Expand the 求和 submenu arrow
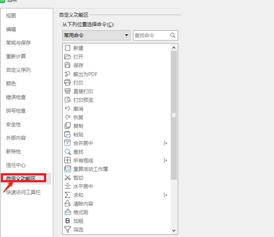The width and height of the screenshot is (274, 237). [x=166, y=195]
